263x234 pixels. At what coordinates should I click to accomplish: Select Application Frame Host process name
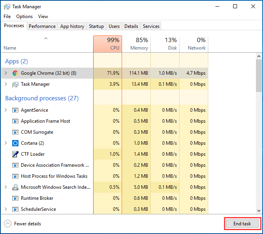coord(45,121)
